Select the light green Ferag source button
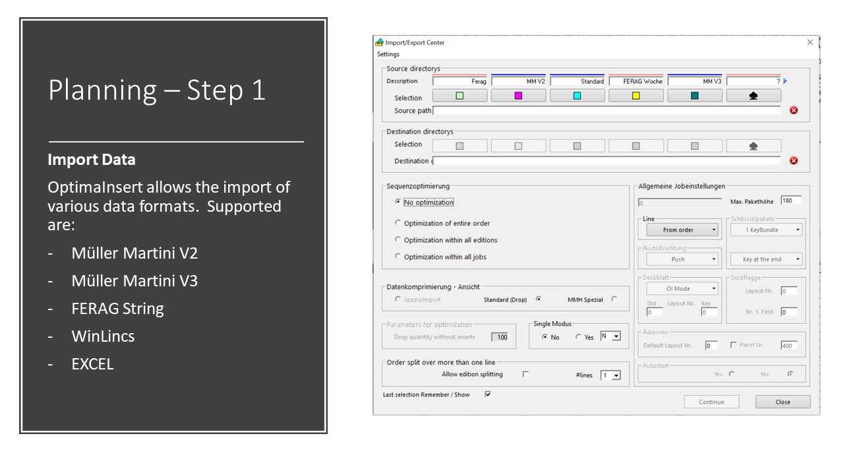 460,96
